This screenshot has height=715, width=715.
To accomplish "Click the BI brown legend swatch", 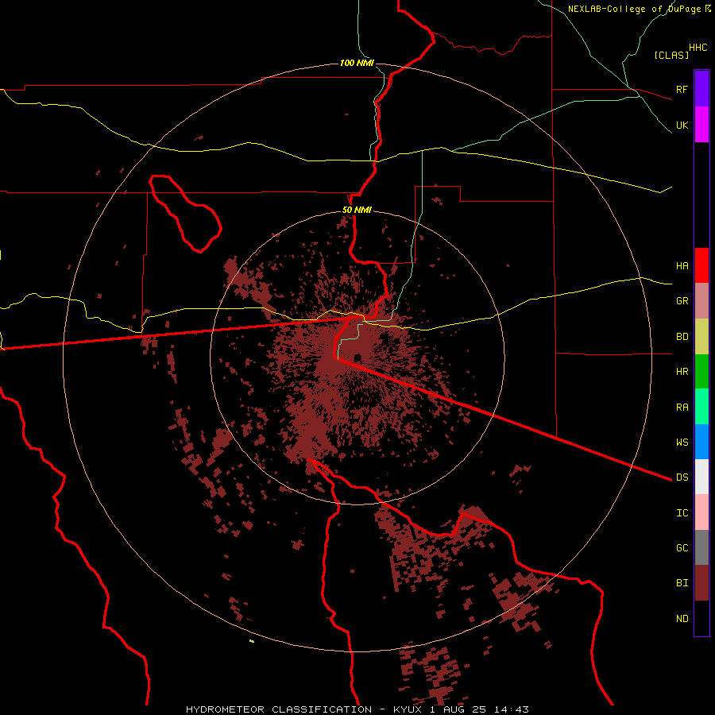I will (701, 583).
